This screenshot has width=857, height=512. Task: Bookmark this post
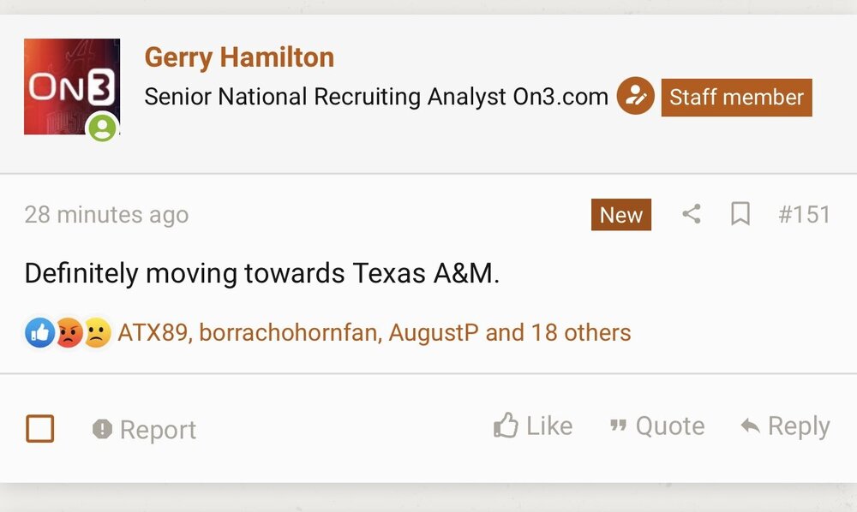pyautogui.click(x=740, y=215)
